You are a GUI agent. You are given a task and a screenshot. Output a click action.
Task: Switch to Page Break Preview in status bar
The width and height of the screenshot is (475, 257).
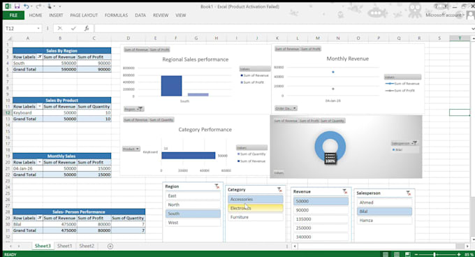point(408,254)
